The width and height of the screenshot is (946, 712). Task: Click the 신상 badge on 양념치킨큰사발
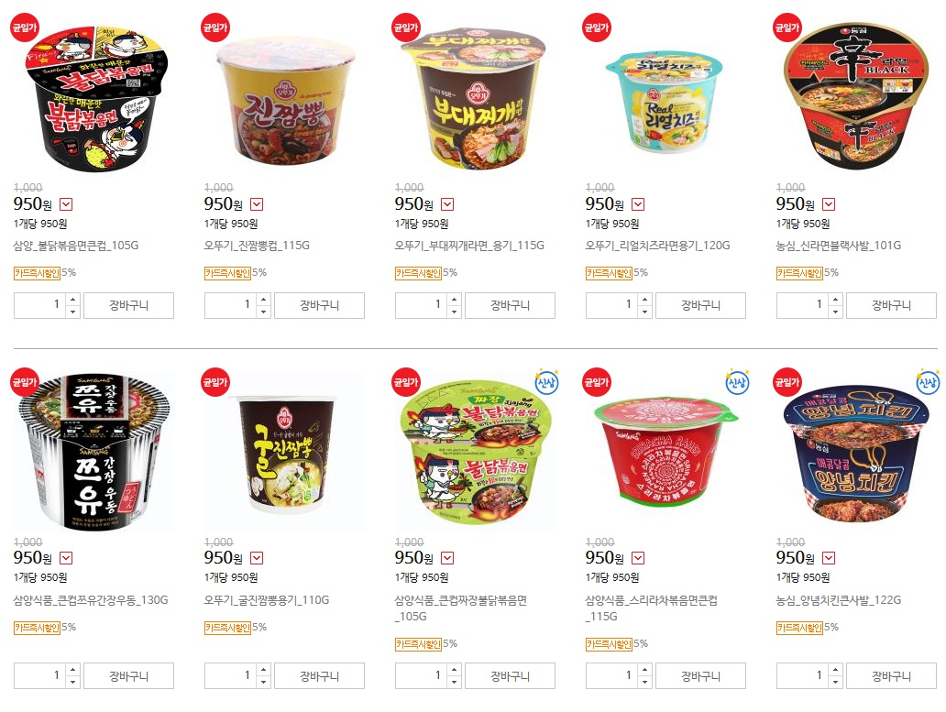(928, 382)
